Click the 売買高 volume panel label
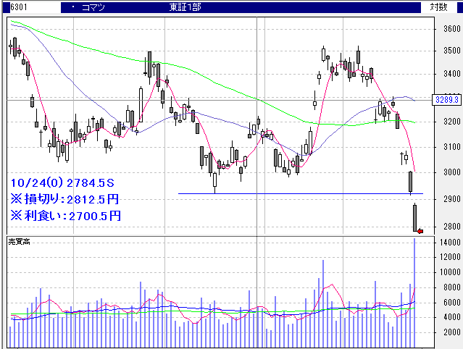463x349 pixels. [x=20, y=240]
